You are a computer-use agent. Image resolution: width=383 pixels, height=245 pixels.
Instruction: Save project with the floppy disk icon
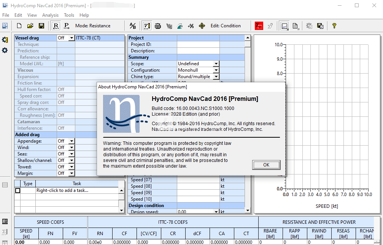[x=41, y=26]
